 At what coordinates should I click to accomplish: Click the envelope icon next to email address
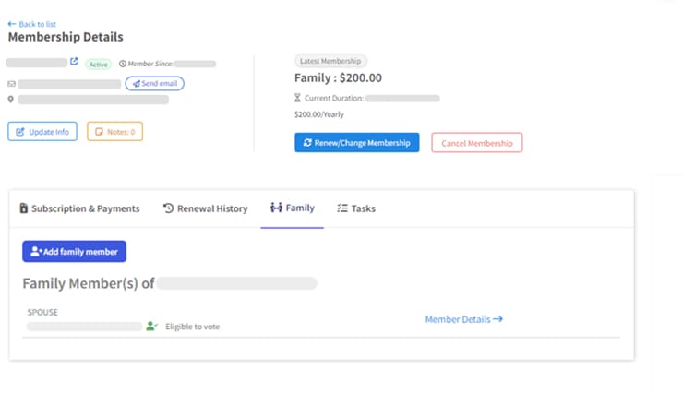(11, 84)
